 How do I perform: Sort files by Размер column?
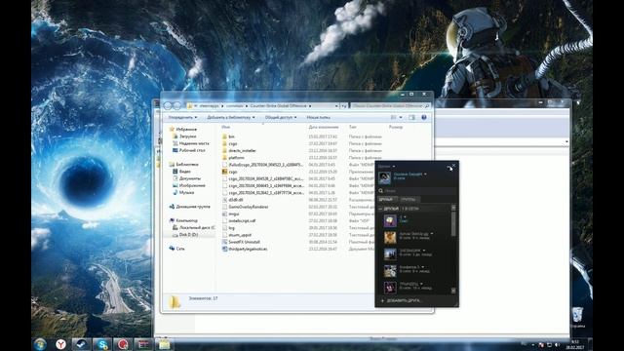(x=396, y=127)
